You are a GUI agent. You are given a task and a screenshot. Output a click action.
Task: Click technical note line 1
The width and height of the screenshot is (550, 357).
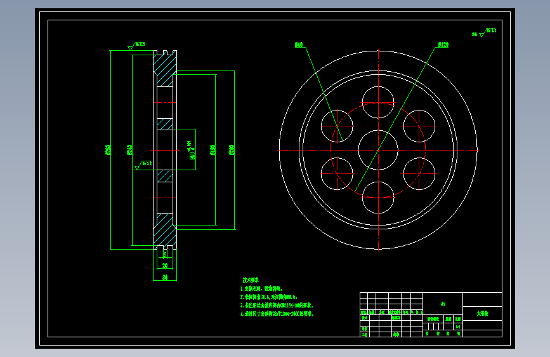pos(261,288)
